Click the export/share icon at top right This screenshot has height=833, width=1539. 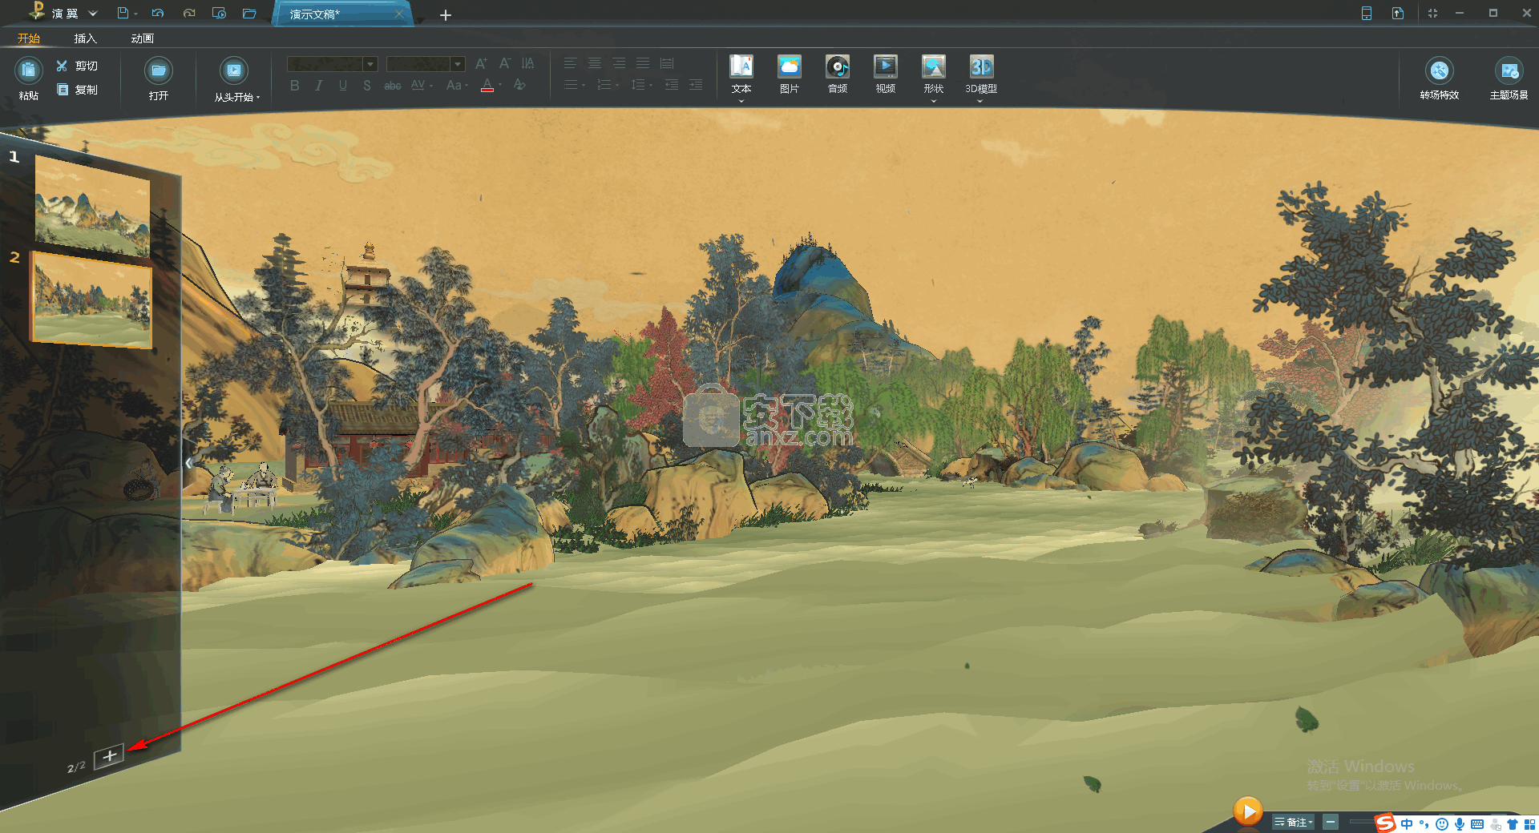click(x=1398, y=13)
